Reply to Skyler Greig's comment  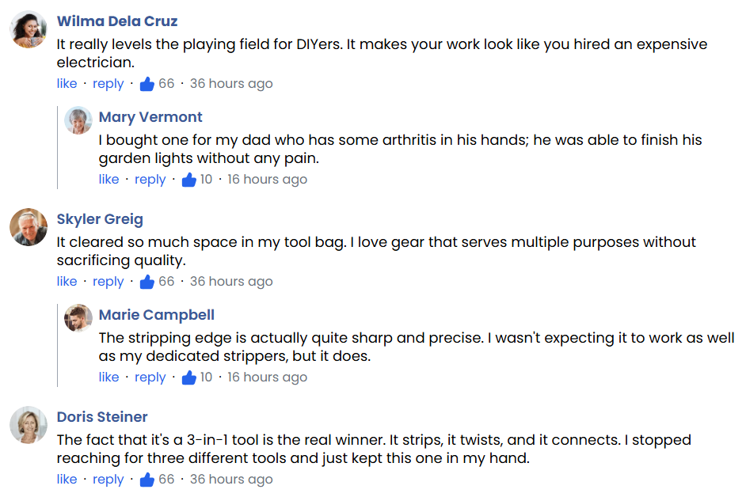(108, 282)
